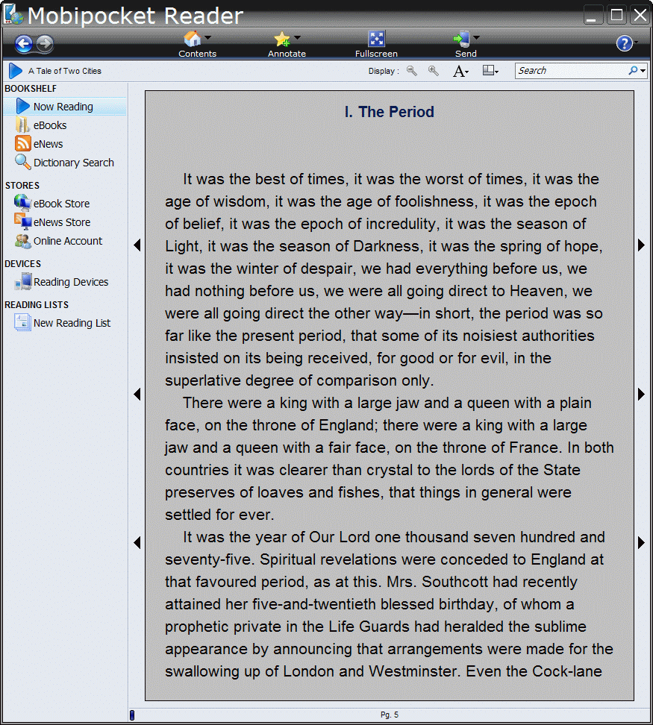Open the font size A dropdown

coord(460,71)
